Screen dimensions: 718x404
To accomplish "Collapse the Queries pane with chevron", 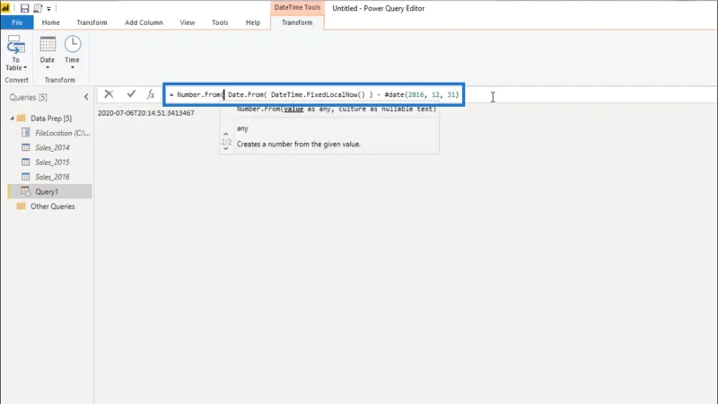I will (x=86, y=97).
